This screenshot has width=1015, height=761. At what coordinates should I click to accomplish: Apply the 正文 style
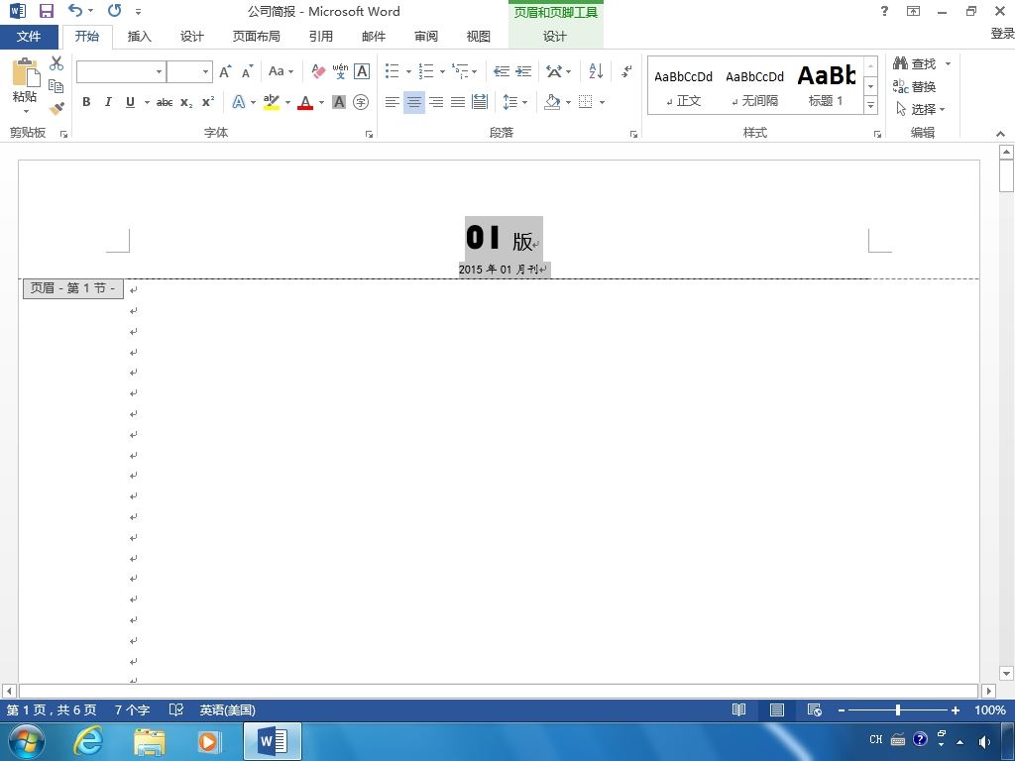click(684, 86)
